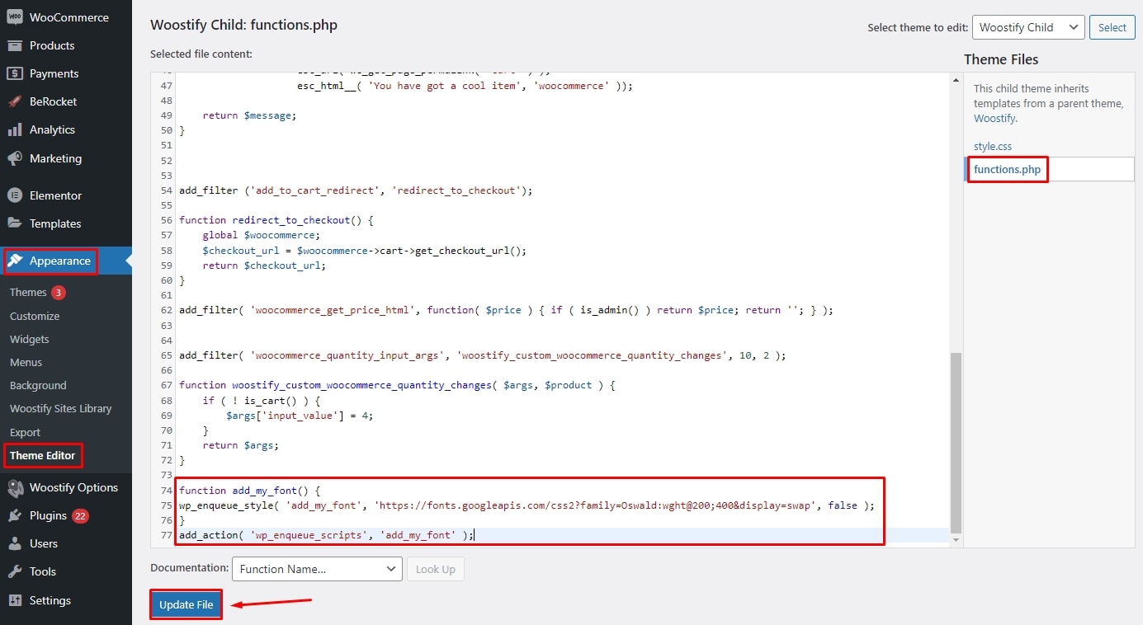Click the code editor vertical scrollbar thumb
The image size is (1143, 625).
[956, 441]
